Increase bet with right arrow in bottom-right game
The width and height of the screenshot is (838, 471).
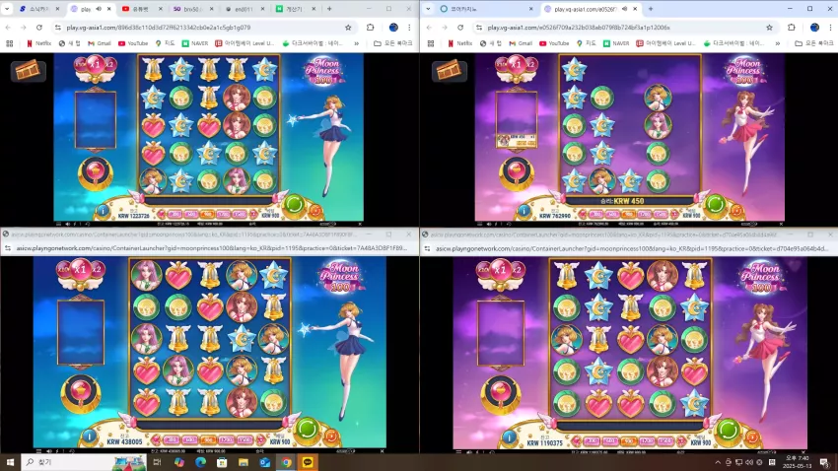pyautogui.click(x=682, y=441)
